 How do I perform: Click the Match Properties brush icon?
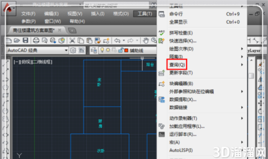tap(98, 41)
